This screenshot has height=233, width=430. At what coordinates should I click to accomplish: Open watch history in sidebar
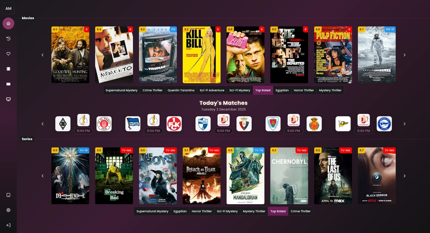[x=8, y=39]
